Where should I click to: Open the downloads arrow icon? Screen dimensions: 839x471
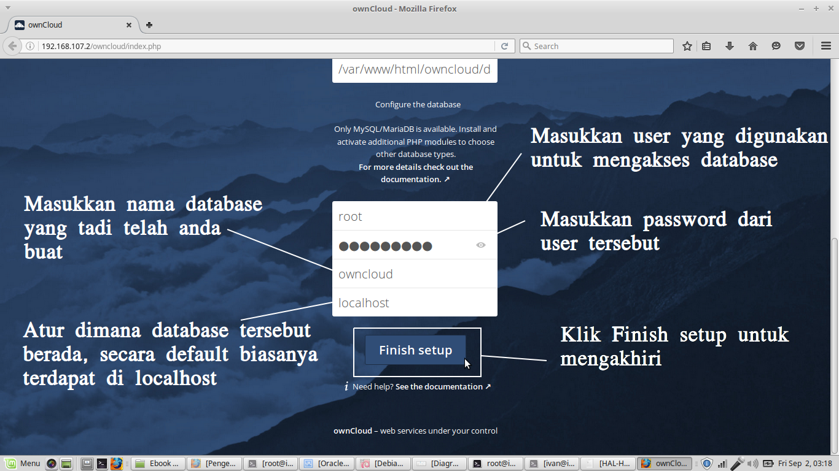click(730, 46)
